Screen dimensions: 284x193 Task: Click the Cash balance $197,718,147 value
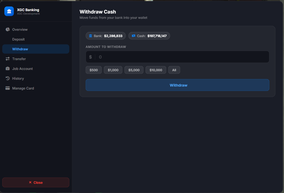pyautogui.click(x=157, y=36)
